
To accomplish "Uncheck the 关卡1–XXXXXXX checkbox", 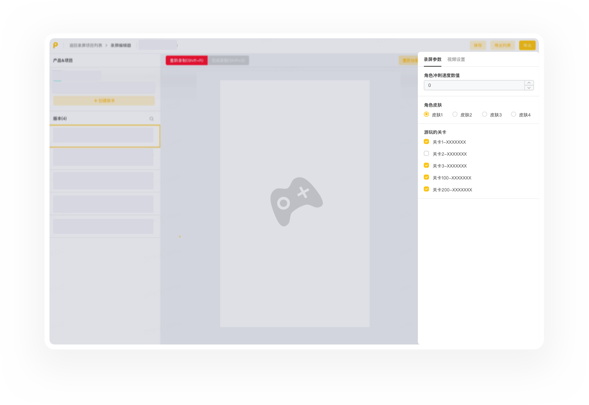I will coord(426,142).
